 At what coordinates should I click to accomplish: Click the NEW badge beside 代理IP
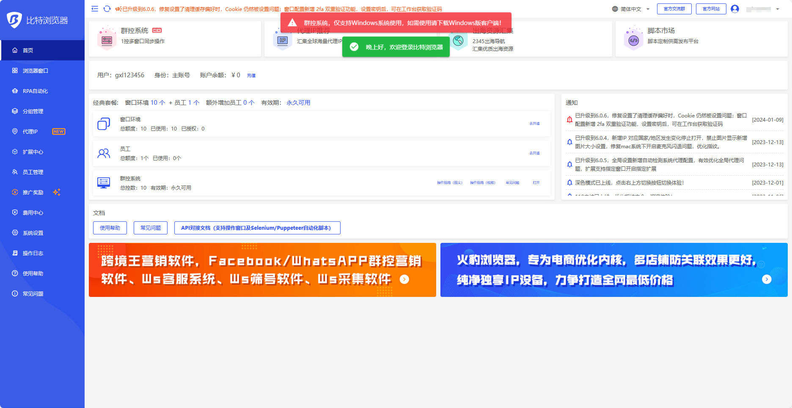[x=58, y=131]
